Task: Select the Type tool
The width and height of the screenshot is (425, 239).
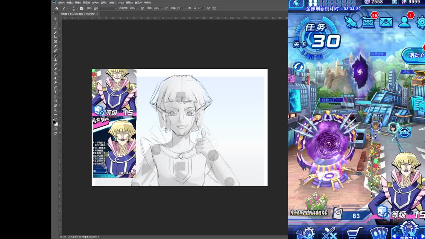Action: click(55, 92)
